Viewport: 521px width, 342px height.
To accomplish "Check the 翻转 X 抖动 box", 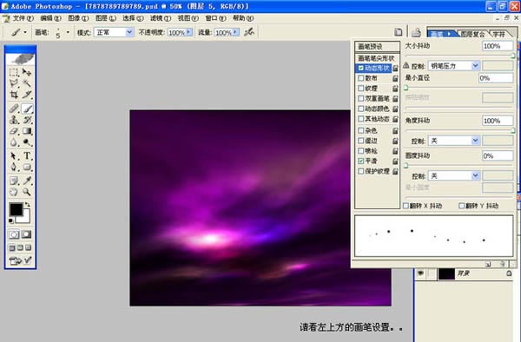I will pos(406,206).
